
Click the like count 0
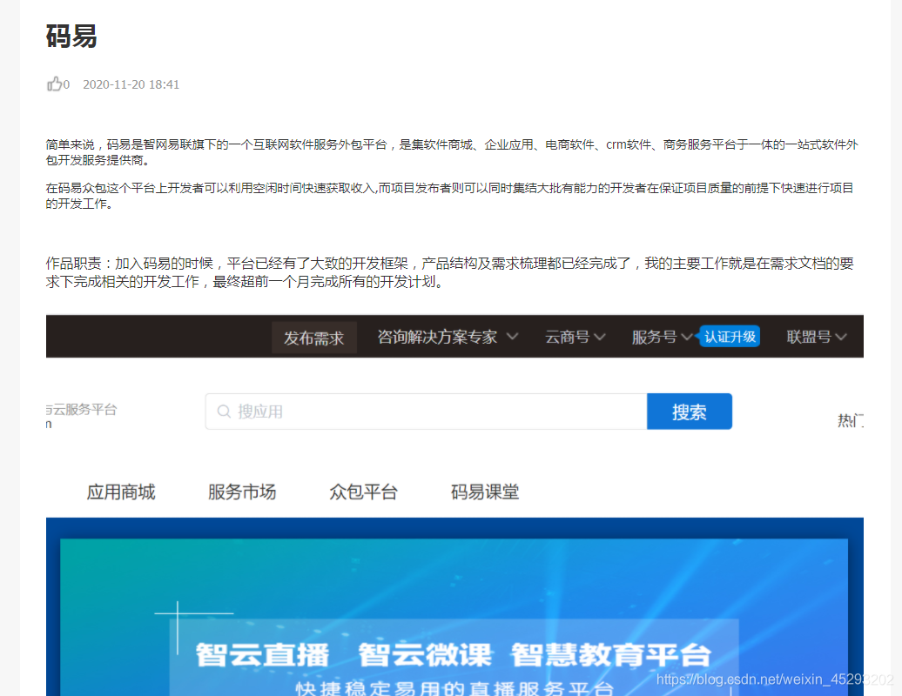66,84
